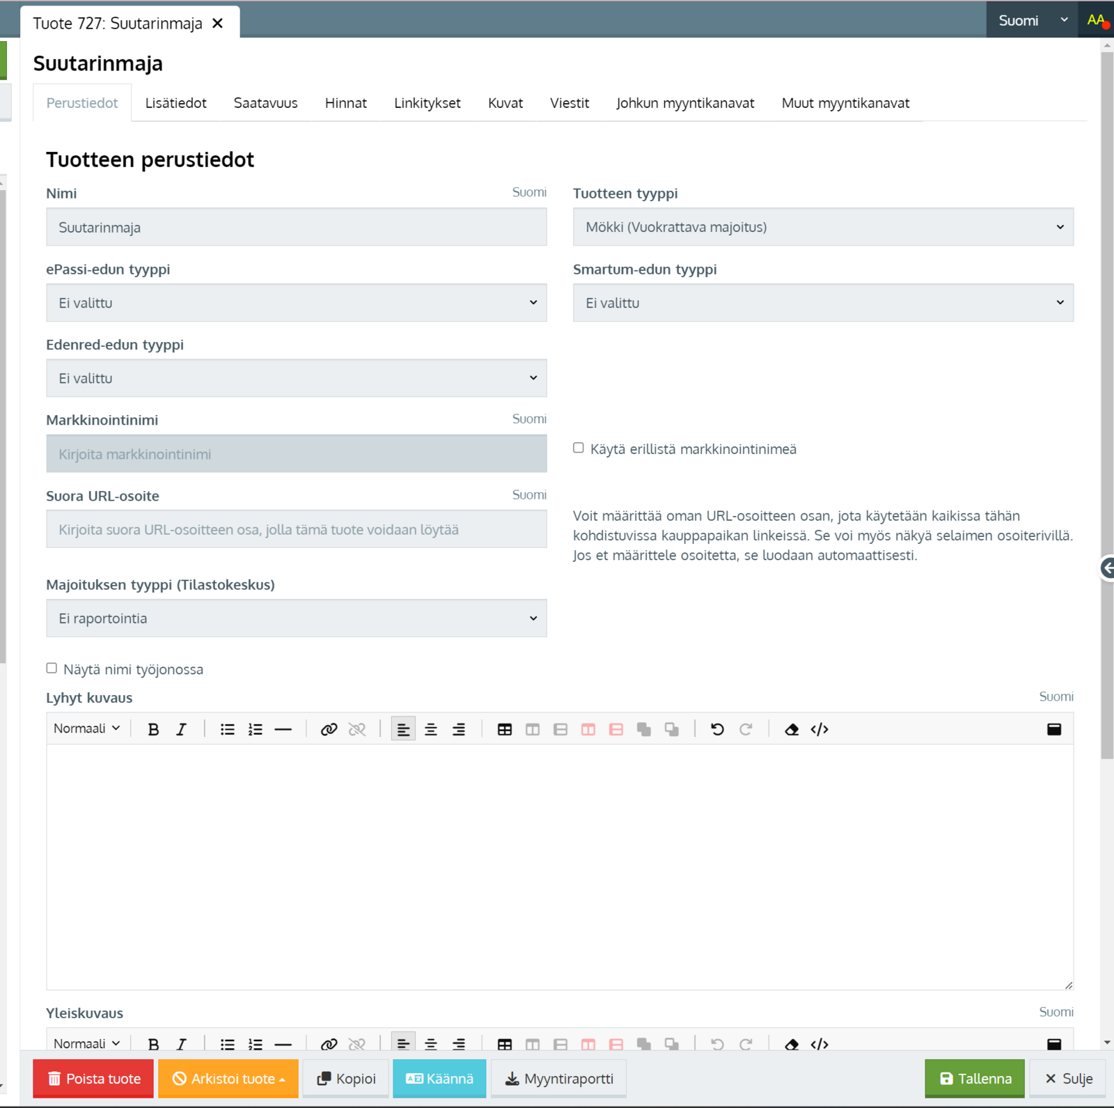The image size is (1114, 1108).
Task: Switch to the Hinnat tab
Action: (x=345, y=103)
